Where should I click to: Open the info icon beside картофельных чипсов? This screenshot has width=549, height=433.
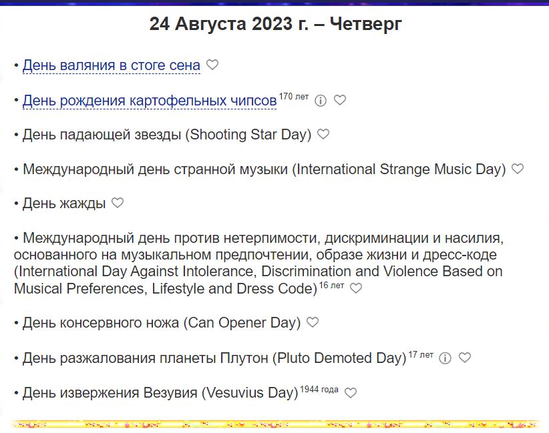point(321,101)
